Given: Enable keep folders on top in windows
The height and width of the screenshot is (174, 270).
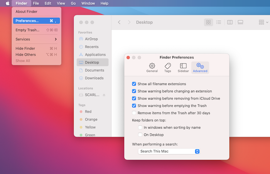Looking at the screenshot, I should (x=140, y=127).
